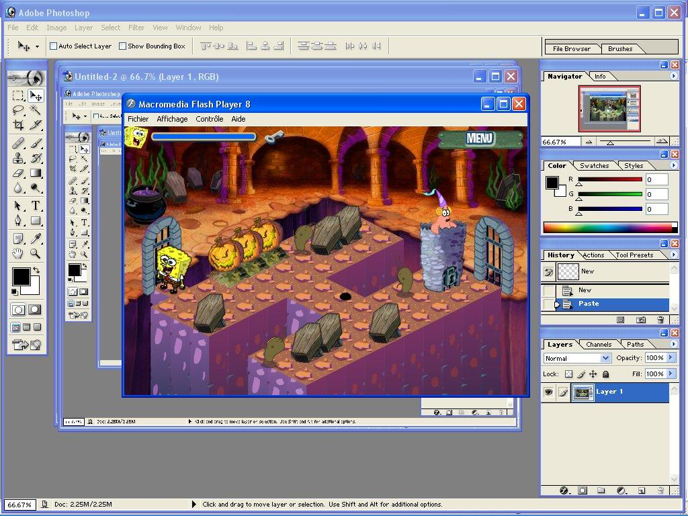
Task: Open the Brushes palette tab
Action: [620, 48]
